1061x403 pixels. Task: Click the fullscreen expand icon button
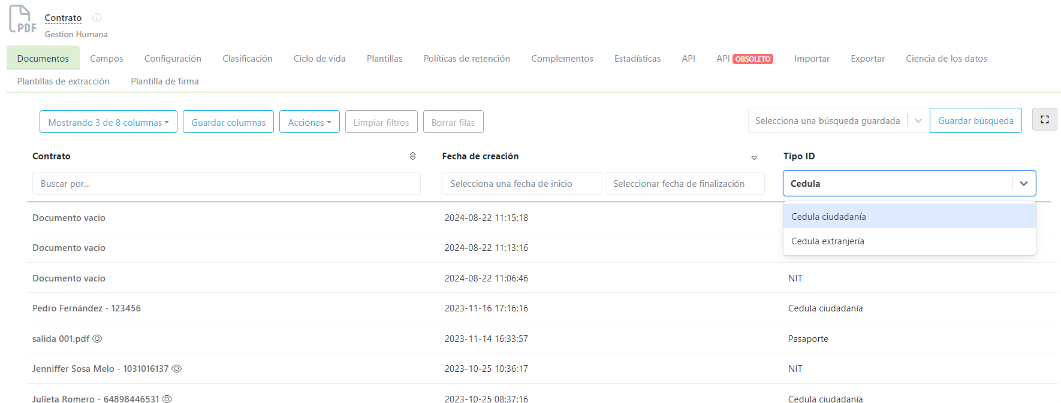click(x=1044, y=120)
